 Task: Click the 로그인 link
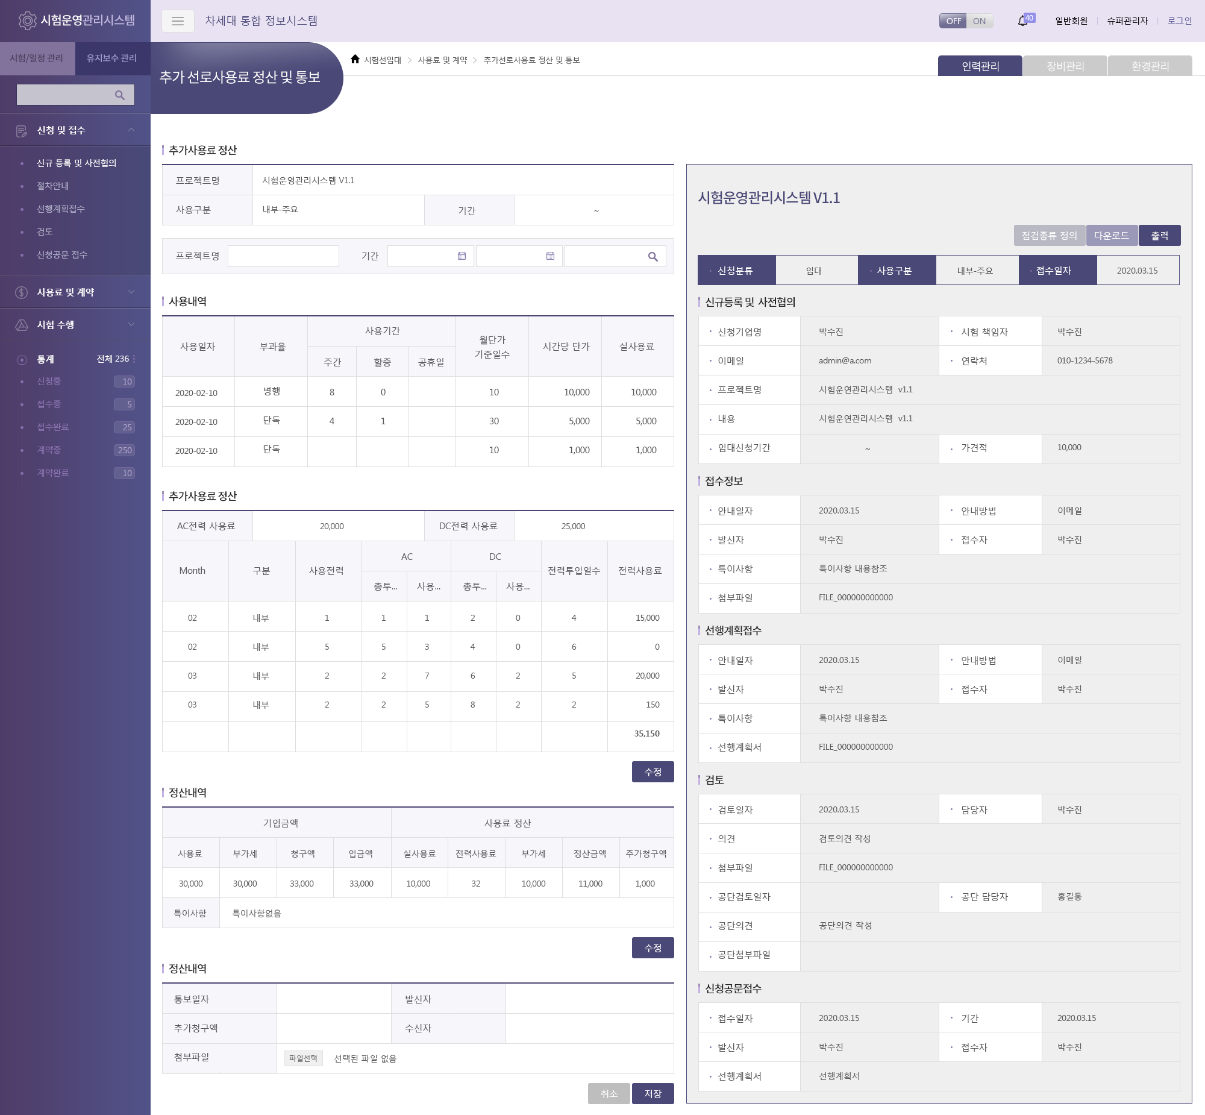(x=1180, y=21)
